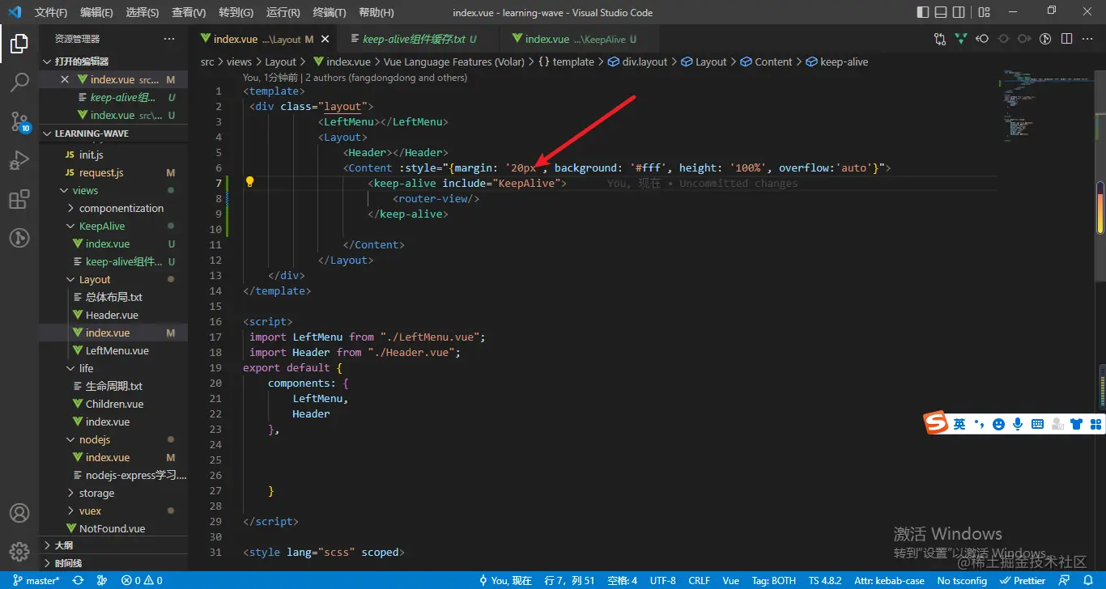
Task: Click the Customize Layout icon
Action: point(984,12)
